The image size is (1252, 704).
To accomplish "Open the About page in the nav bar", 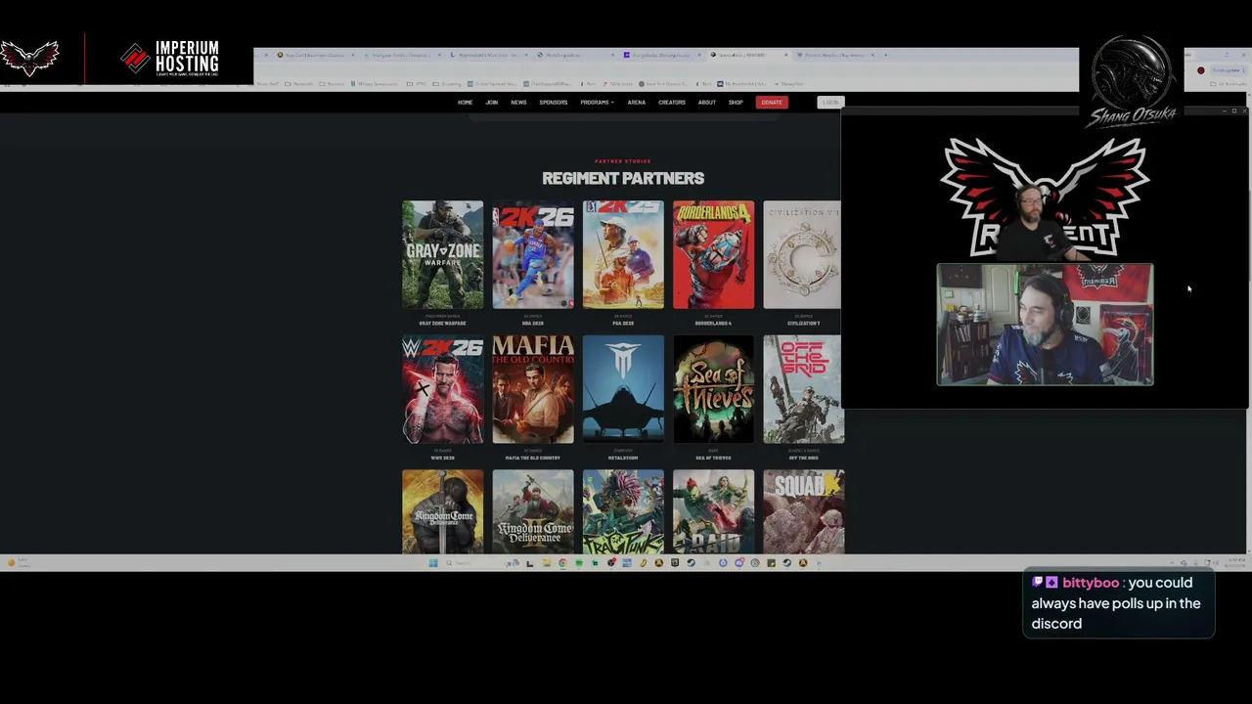I will (706, 103).
